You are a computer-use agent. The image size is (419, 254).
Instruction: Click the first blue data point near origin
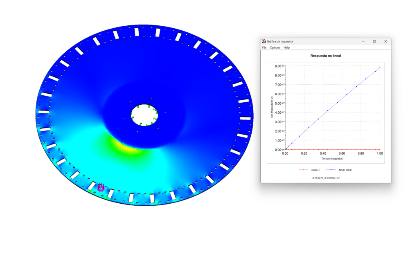(286, 149)
